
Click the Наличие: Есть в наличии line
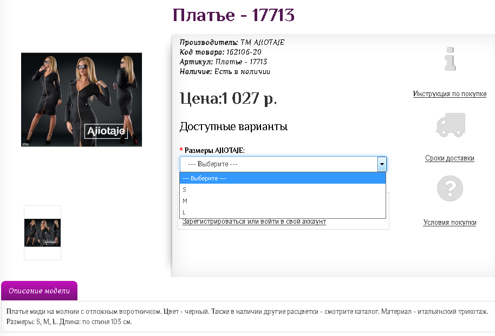point(225,71)
